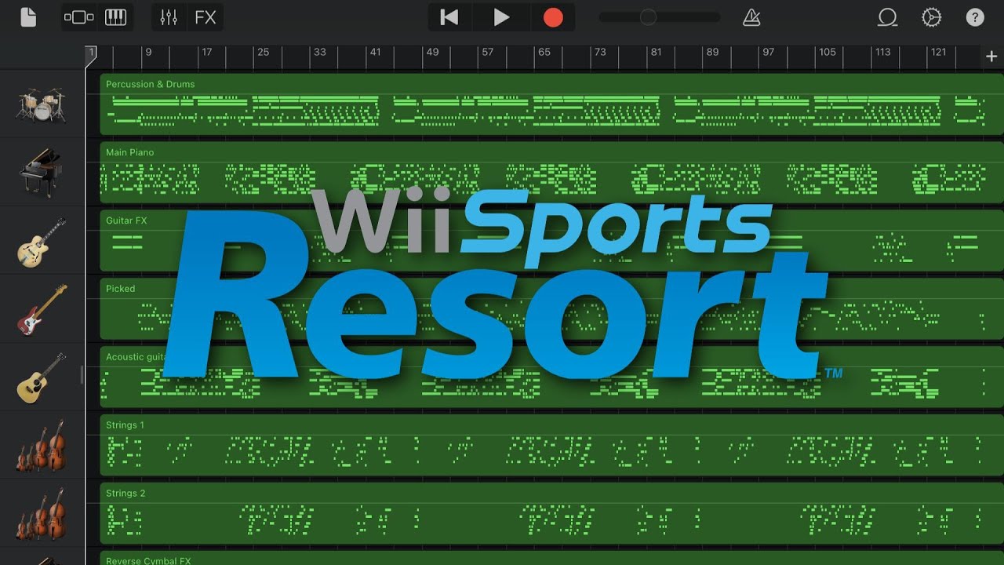Select the Guitar FX region
The height and width of the screenshot is (565, 1004).
point(551,241)
